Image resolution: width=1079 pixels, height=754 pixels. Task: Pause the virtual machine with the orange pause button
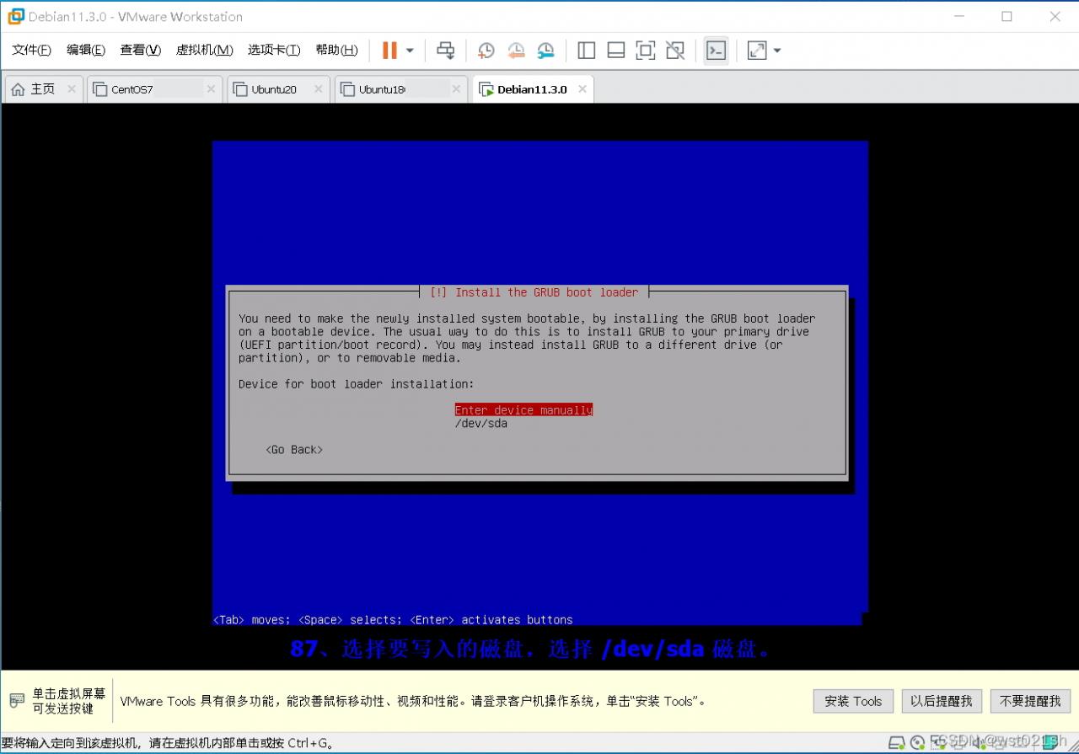(x=389, y=51)
